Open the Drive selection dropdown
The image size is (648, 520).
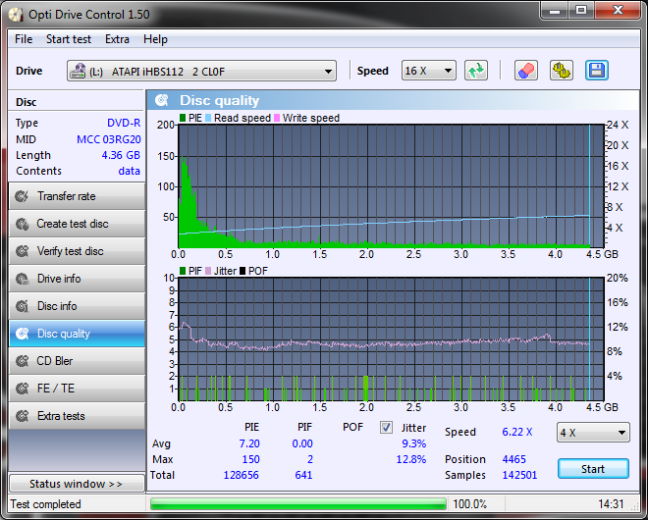click(201, 71)
